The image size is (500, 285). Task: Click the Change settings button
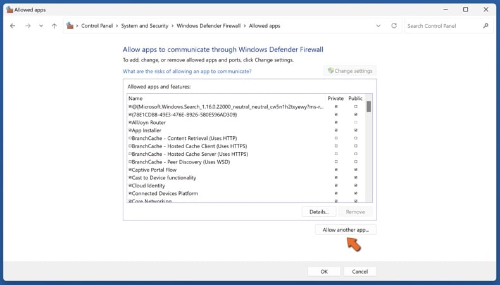[x=350, y=71]
